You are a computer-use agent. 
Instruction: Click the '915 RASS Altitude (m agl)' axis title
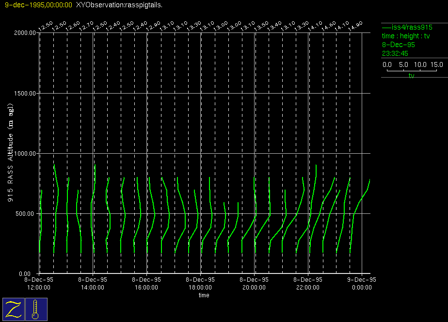(x=10, y=153)
